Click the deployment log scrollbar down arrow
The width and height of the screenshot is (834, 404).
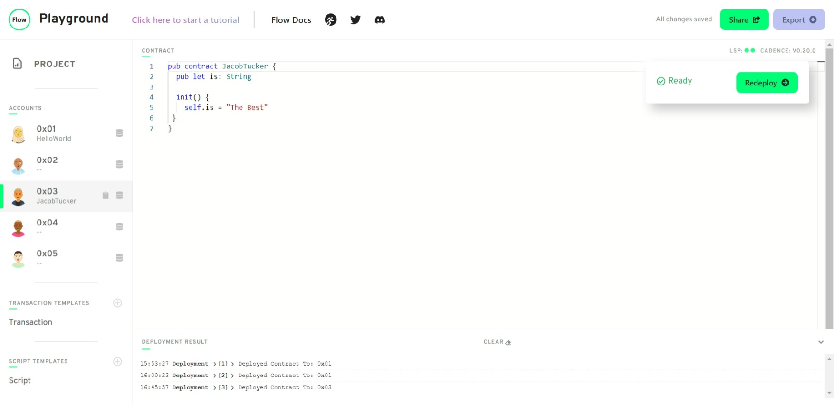click(x=829, y=393)
